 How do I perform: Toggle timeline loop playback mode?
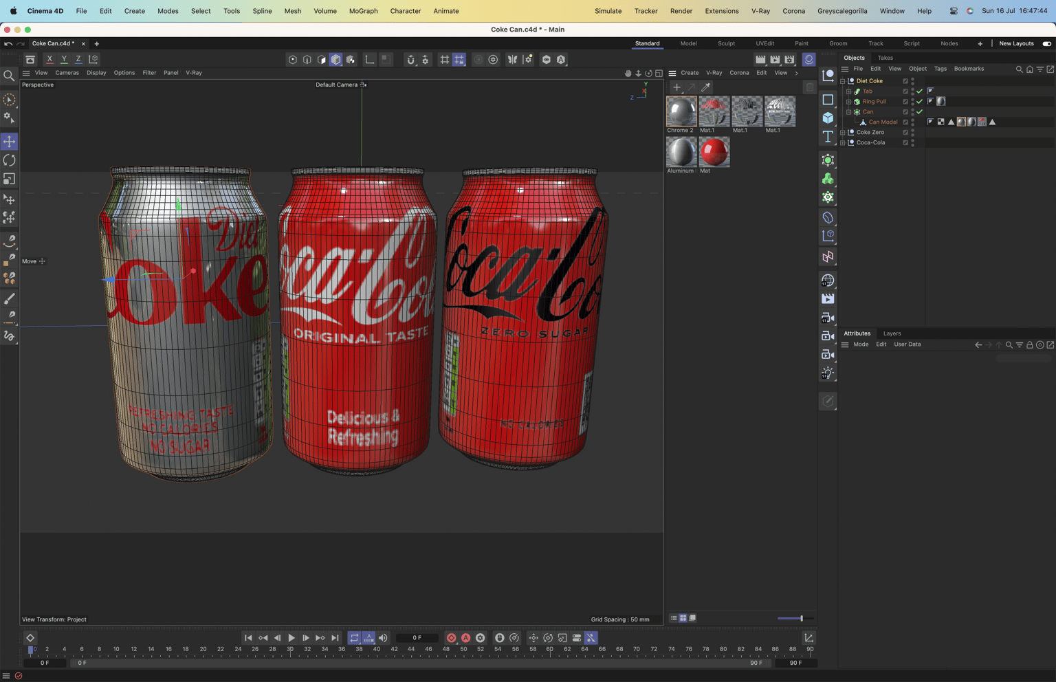tap(354, 638)
